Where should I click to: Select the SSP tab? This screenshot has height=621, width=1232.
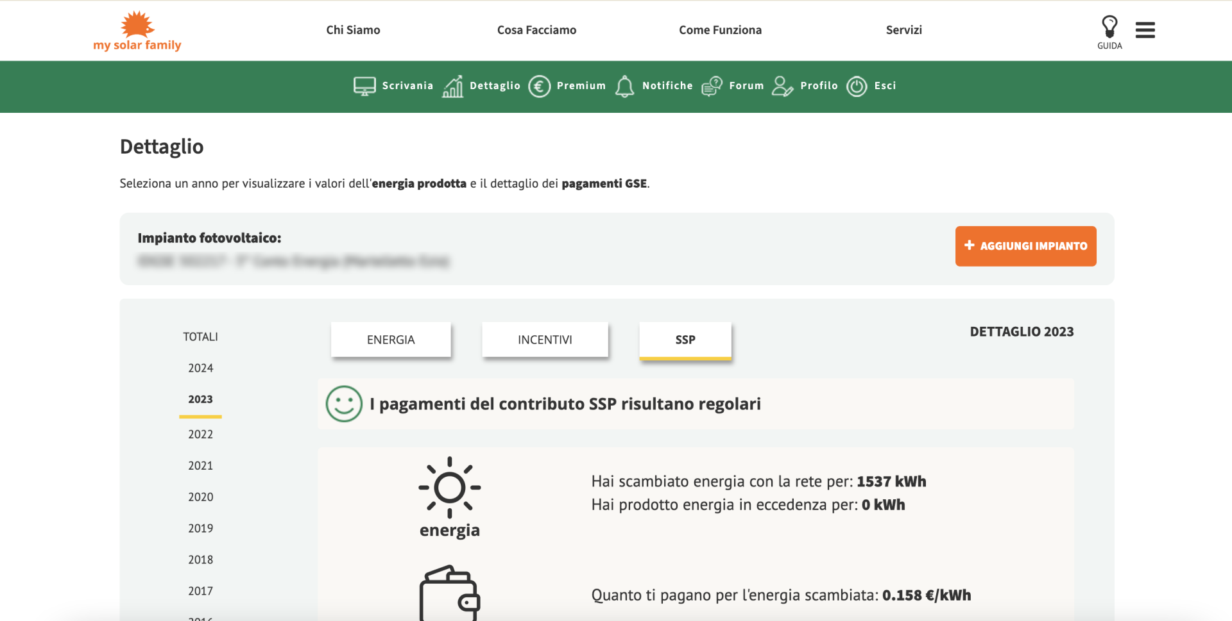685,340
